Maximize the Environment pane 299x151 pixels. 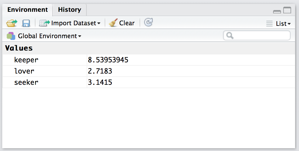(287, 11)
